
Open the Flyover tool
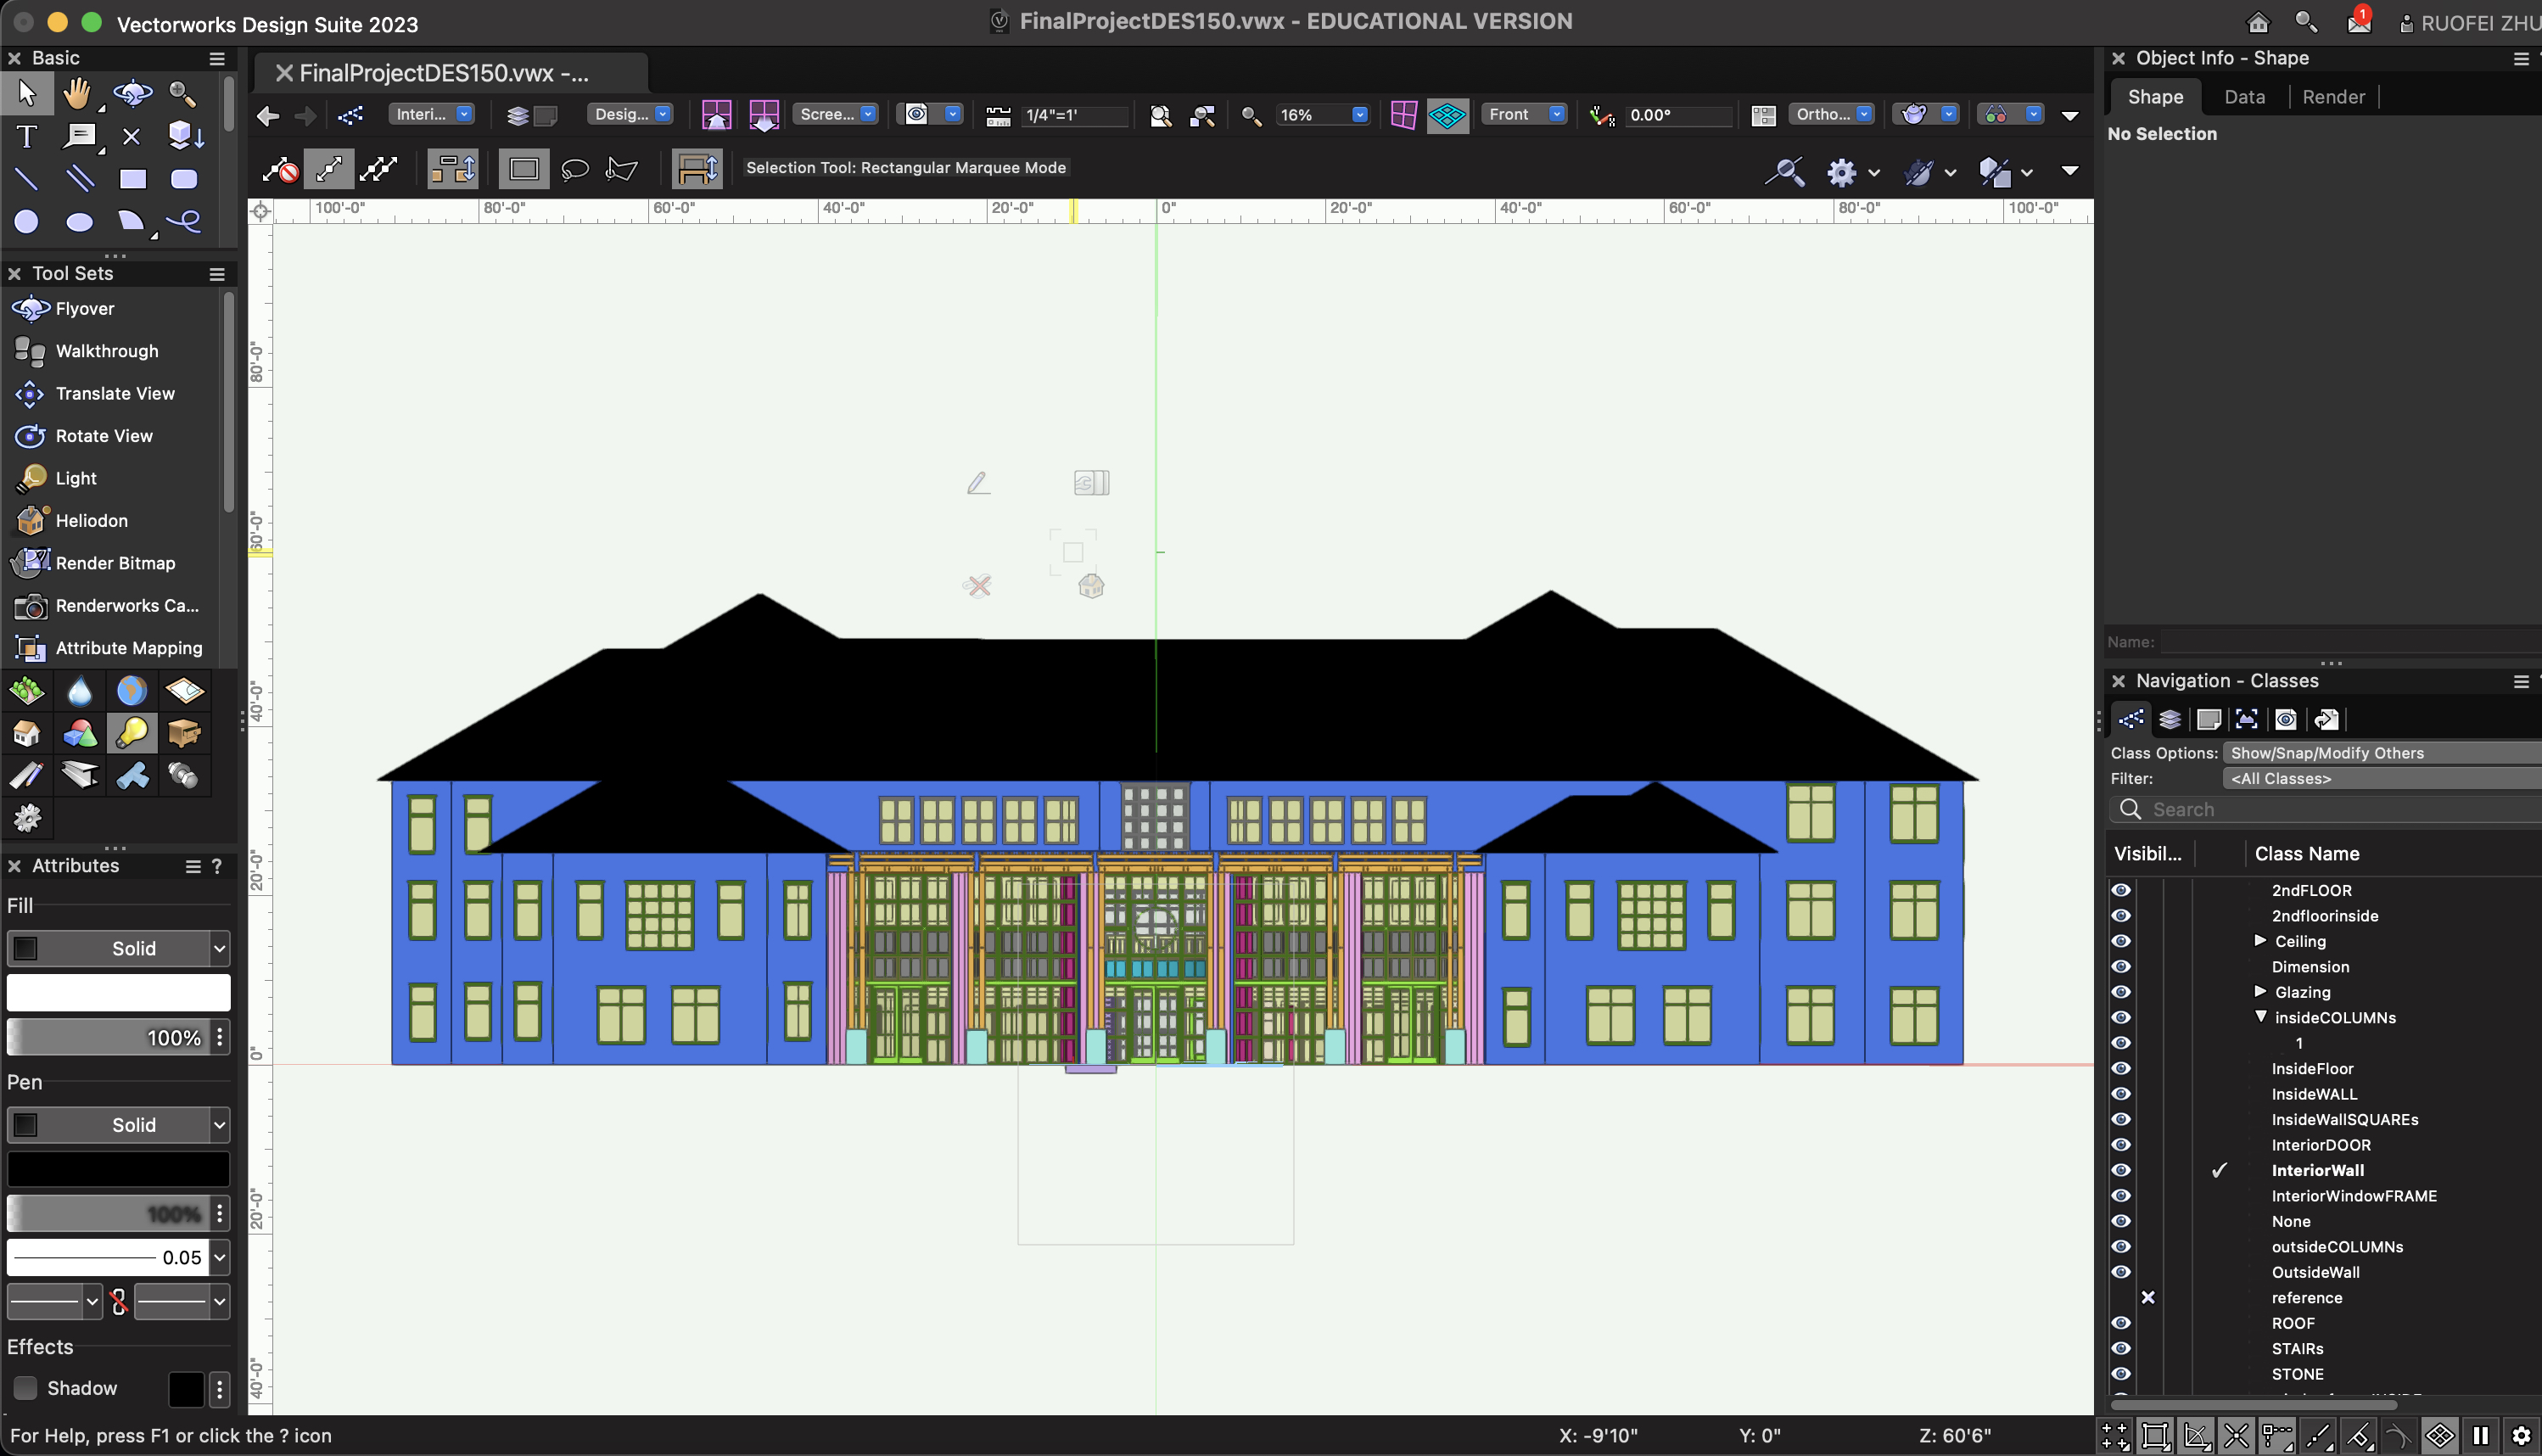pos(84,309)
